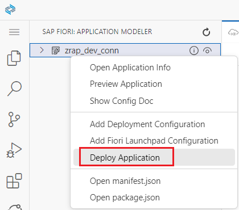The height and width of the screenshot is (210, 239).
Task: Select the zrap_dev_conn project name
Action: [92, 51]
